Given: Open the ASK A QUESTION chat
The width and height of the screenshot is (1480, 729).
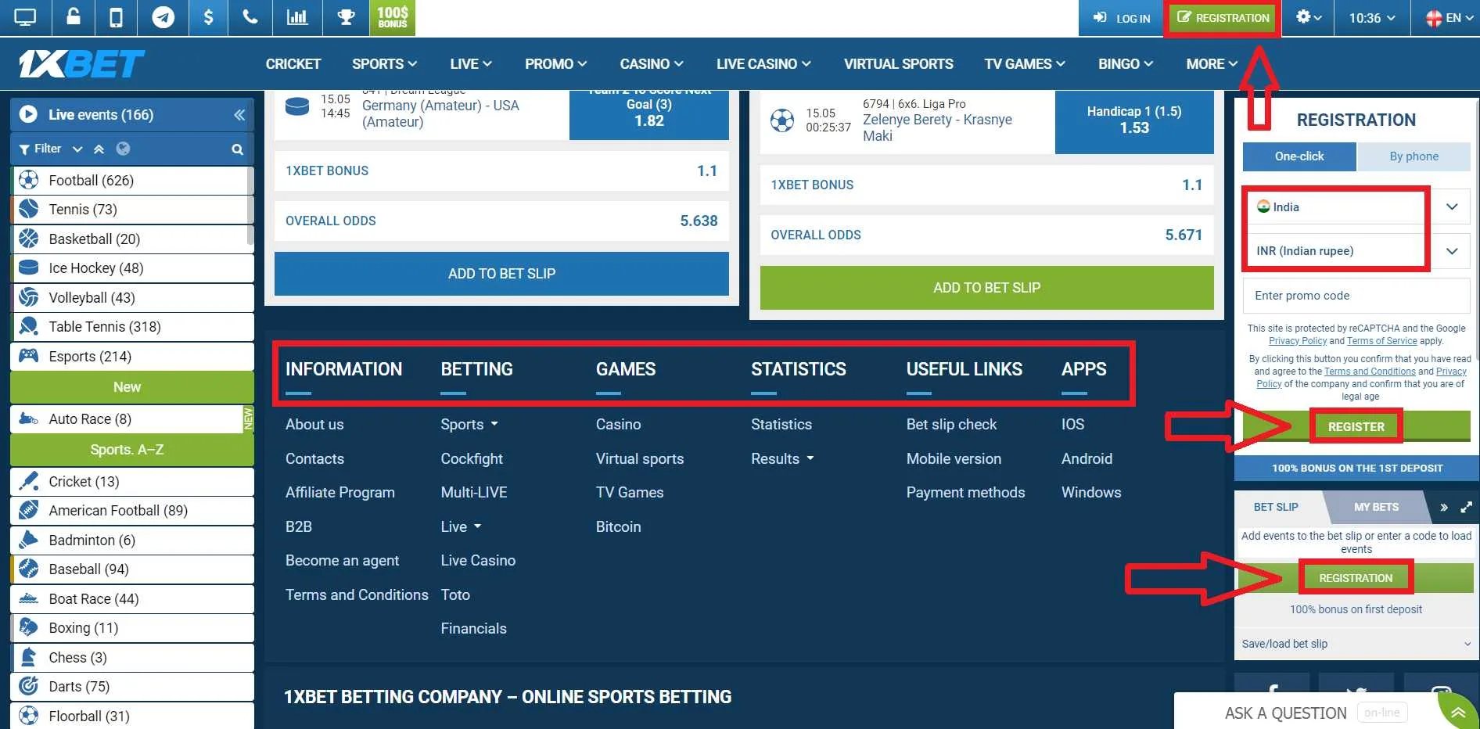Looking at the screenshot, I should (x=1285, y=713).
